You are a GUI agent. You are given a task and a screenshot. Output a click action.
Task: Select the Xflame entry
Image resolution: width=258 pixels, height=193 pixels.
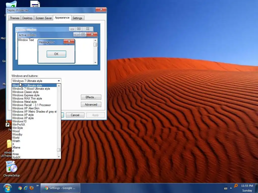(x=34, y=148)
